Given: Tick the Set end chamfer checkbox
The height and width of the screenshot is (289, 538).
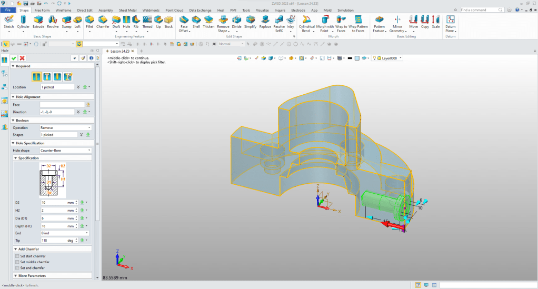Looking at the screenshot, I should 17,267.
